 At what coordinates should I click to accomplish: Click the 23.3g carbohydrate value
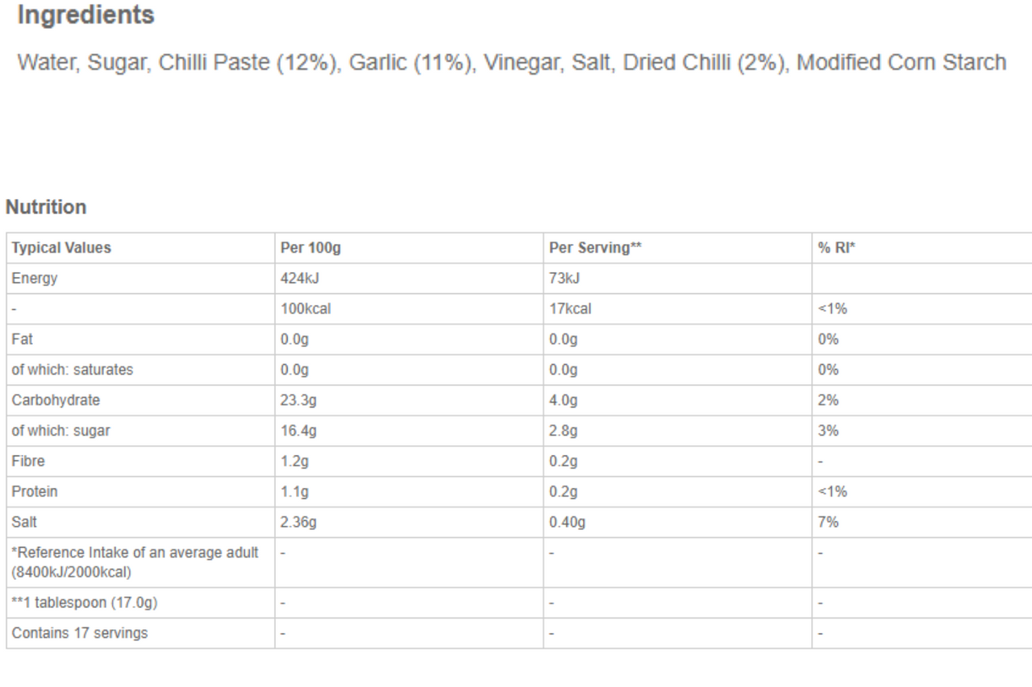coord(298,400)
